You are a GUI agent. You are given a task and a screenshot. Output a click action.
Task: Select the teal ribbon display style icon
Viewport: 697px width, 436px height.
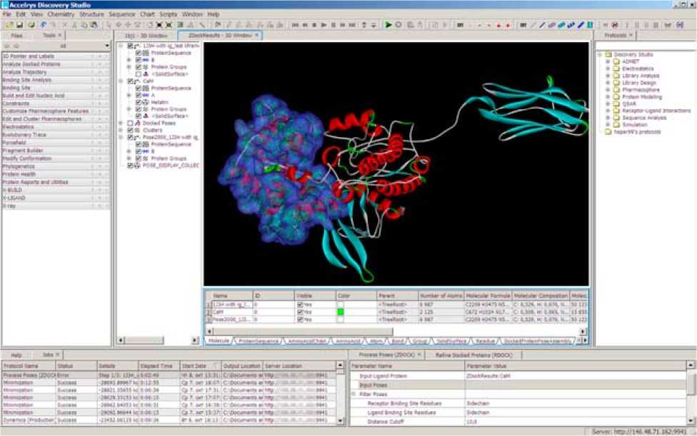(x=561, y=25)
